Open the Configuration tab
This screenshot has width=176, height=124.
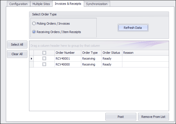pos(18,4)
